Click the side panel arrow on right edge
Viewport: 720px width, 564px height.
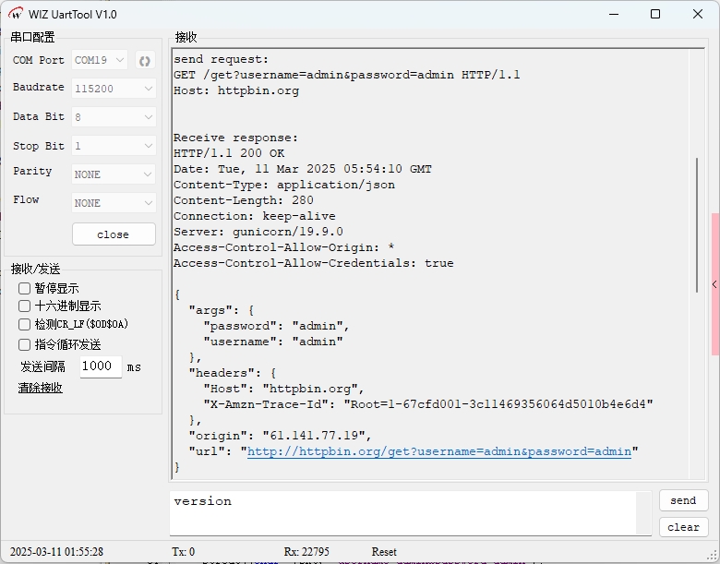(x=714, y=284)
